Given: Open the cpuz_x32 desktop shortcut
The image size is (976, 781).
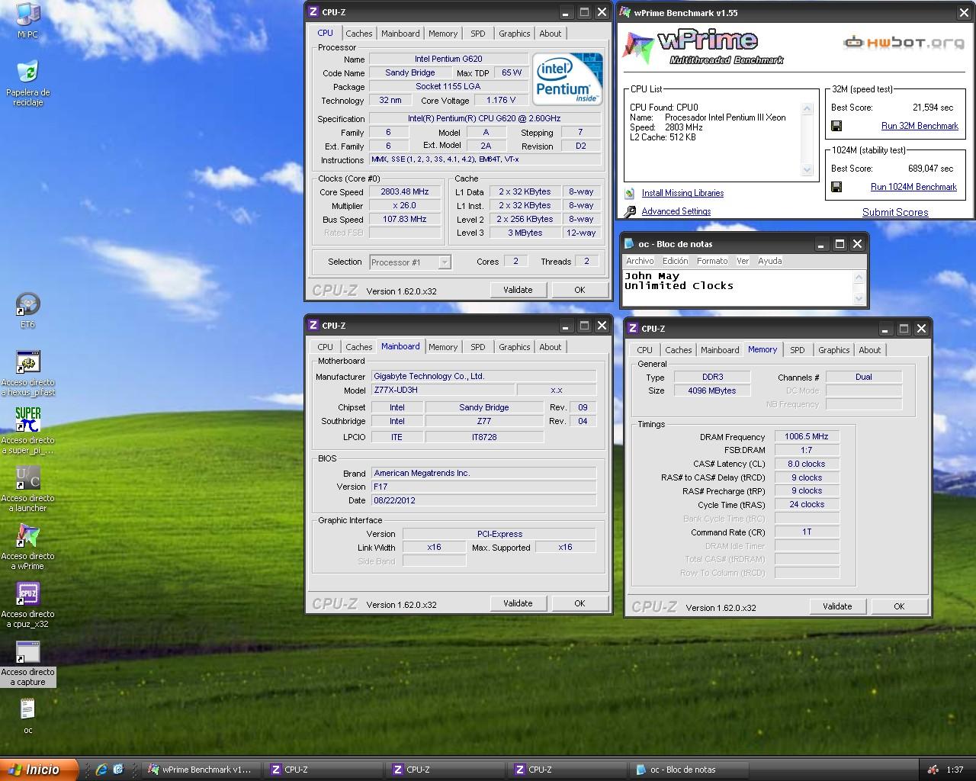Looking at the screenshot, I should (27, 594).
